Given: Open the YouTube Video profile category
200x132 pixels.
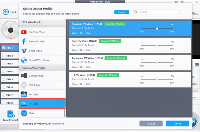Looking at the screenshot, I should pyautogui.click(x=42, y=32).
